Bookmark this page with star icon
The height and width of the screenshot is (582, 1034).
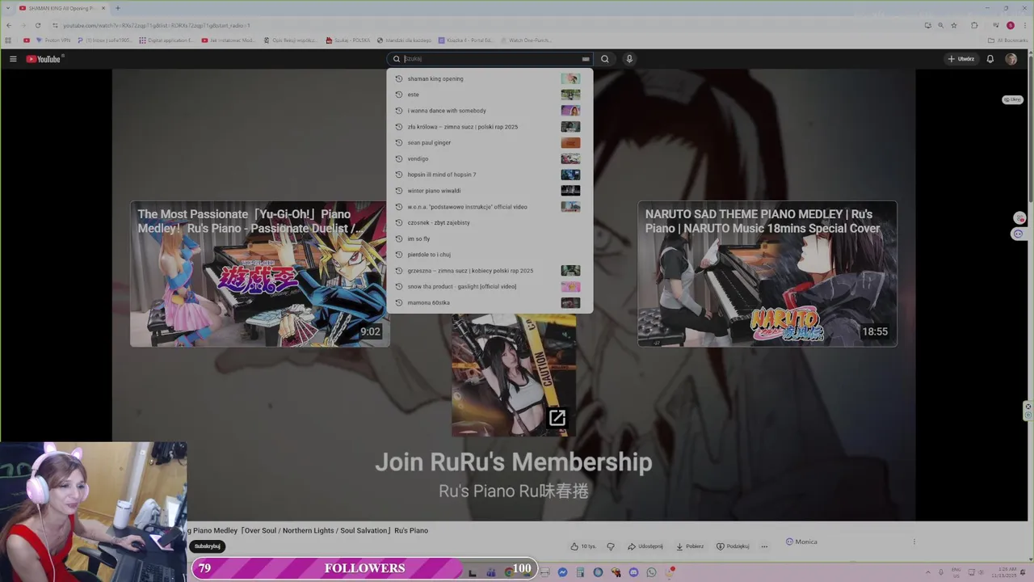pos(954,25)
